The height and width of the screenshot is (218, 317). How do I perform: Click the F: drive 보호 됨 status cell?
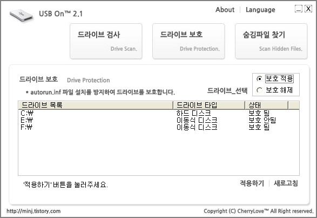[x=259, y=127]
